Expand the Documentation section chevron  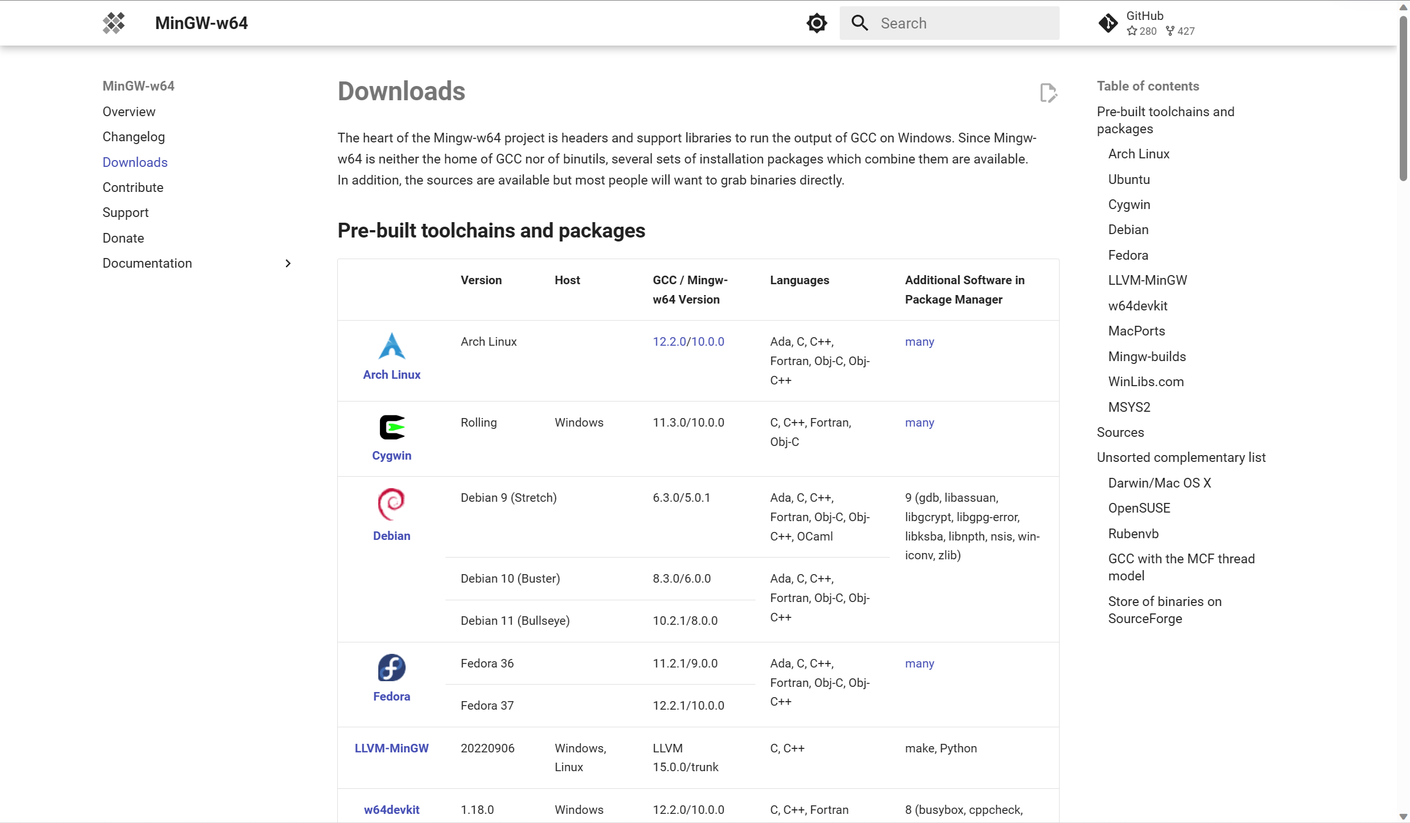(288, 263)
